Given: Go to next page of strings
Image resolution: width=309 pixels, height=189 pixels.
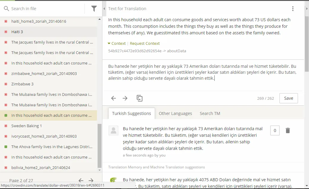Looking at the screenshot, I should pos(91,180).
